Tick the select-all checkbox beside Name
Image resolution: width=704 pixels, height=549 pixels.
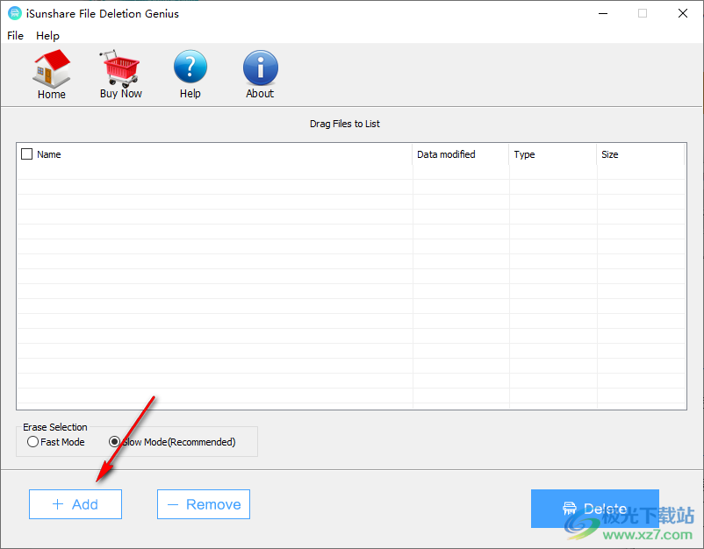coord(27,154)
